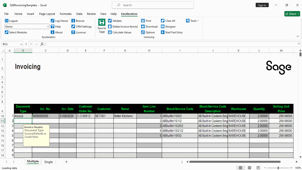Image resolution: width=302 pixels, height=170 pixels.
Task: Click Delete Invoice Item(s)
Action: [123, 27]
